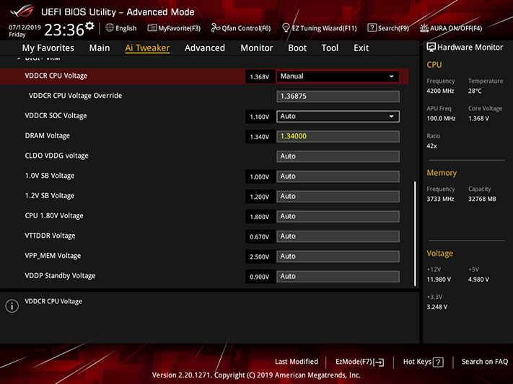This screenshot has height=384, width=513.
Task: Click CLDO VDDG voltage Auto field
Action: [338, 156]
